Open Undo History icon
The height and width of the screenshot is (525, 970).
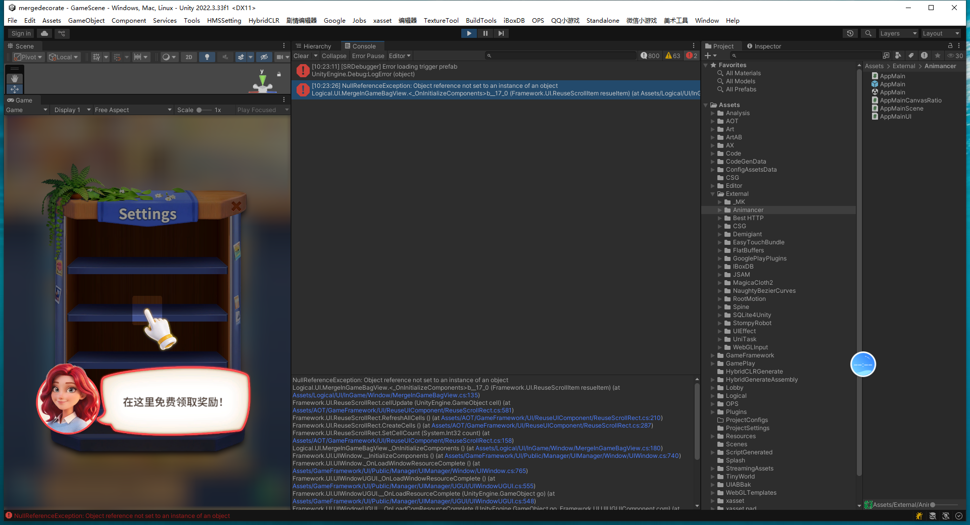coord(850,33)
